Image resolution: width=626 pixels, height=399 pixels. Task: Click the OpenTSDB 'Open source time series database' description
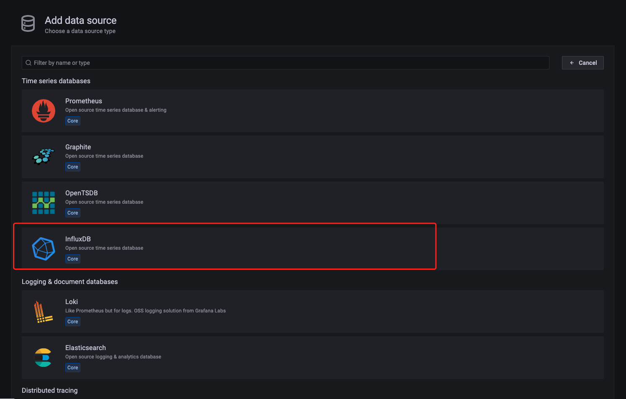[104, 202]
